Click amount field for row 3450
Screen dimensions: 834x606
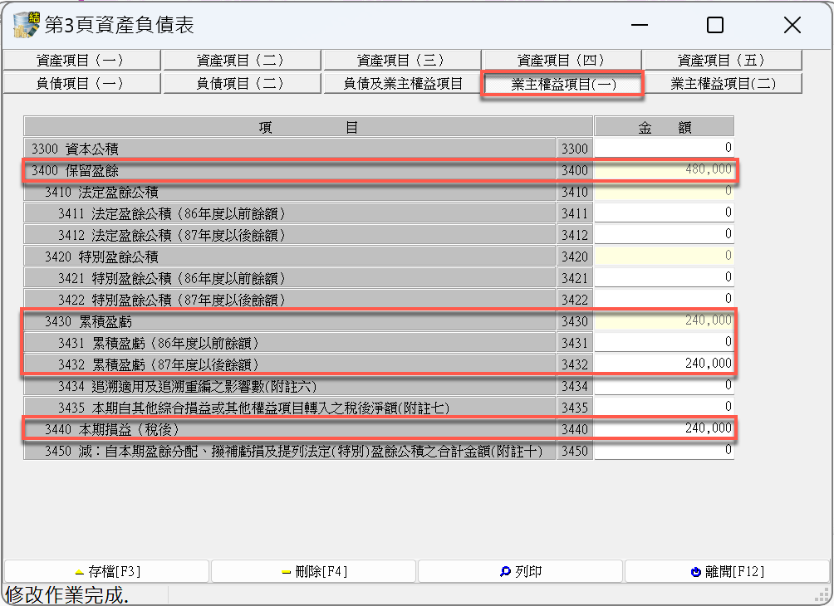point(664,450)
